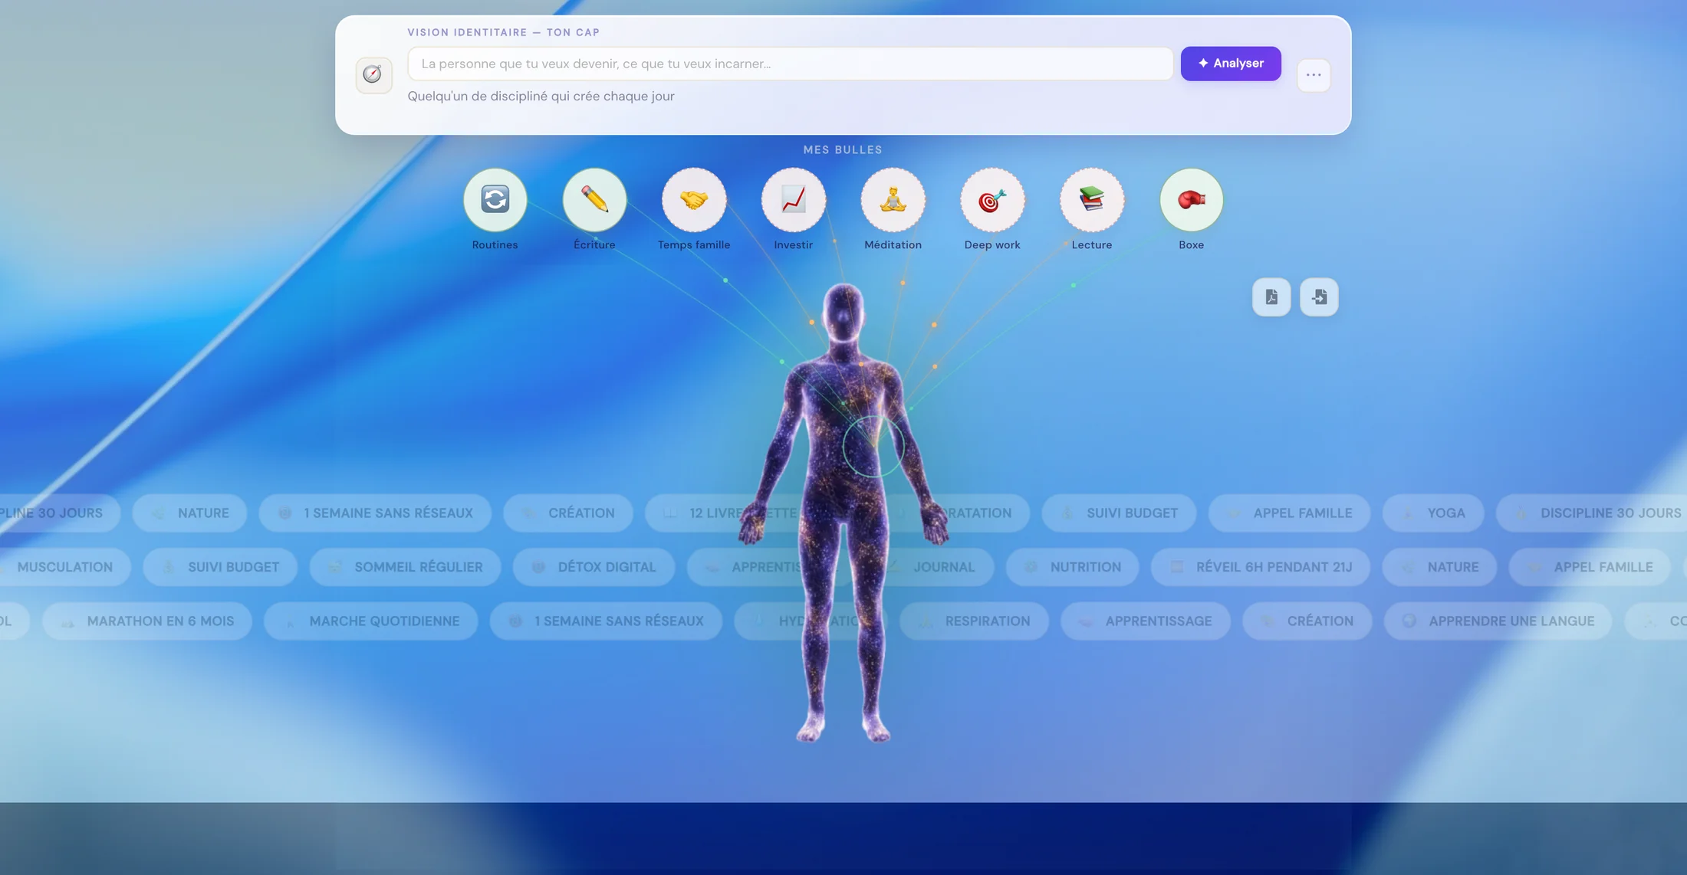The width and height of the screenshot is (1687, 875).
Task: Open the Méditation bubble
Action: (x=893, y=200)
